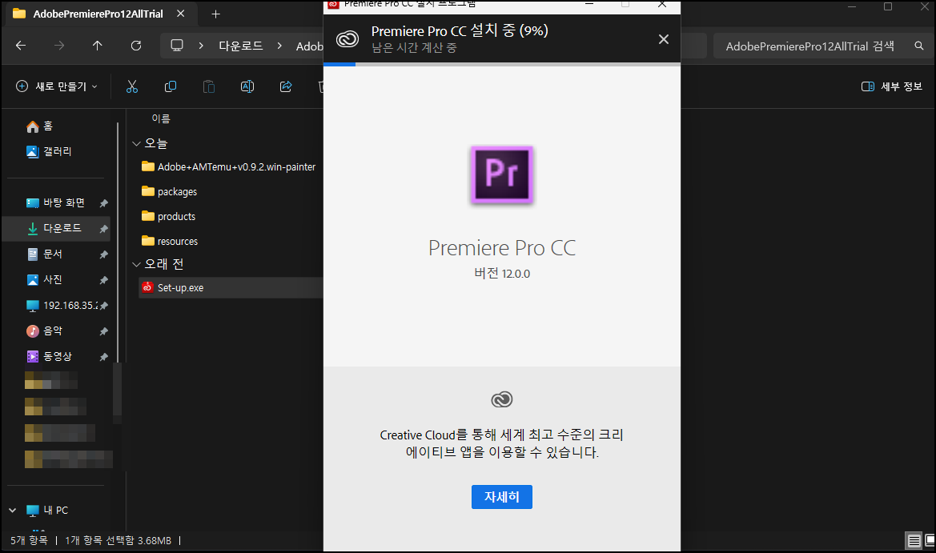Open the 192.168.35 network location

62,306
